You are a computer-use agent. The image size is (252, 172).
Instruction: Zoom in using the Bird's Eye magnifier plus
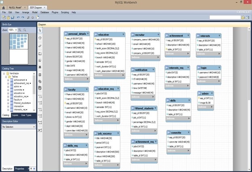click(20, 30)
